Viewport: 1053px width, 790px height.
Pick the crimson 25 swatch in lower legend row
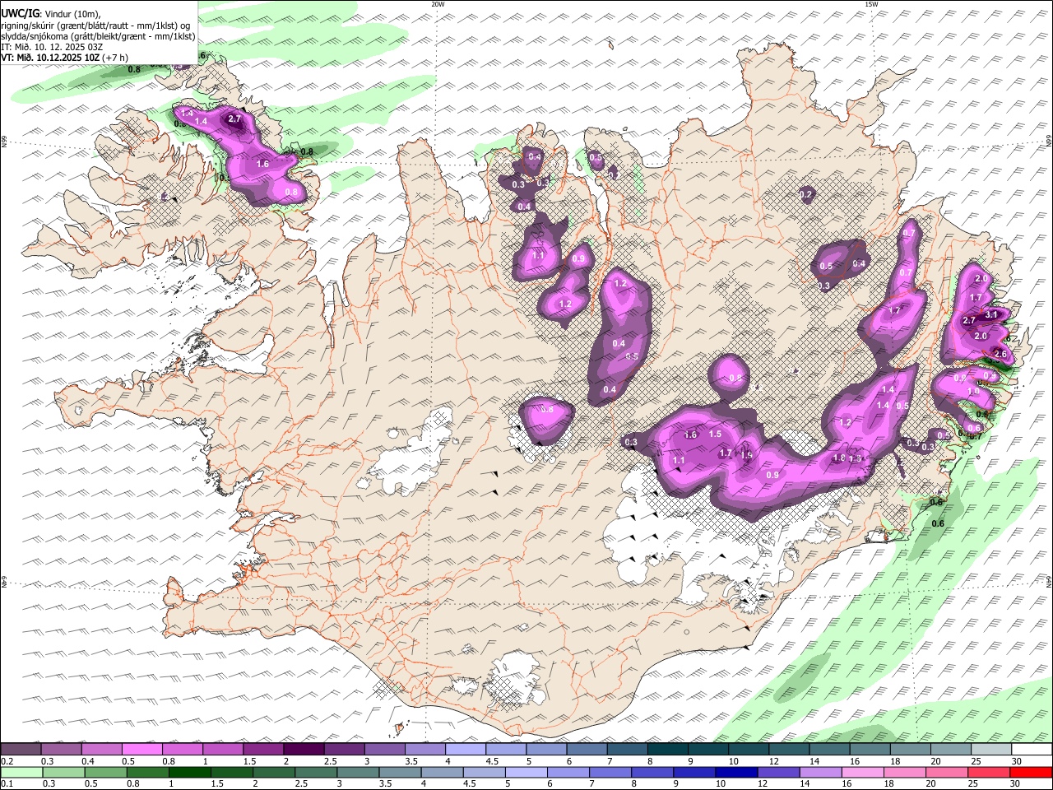click(987, 773)
